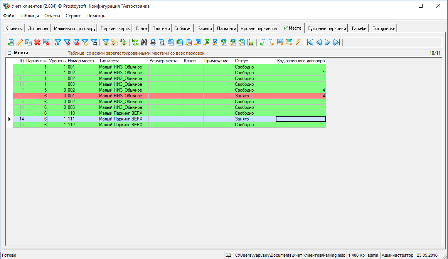Open the binoculars search tool

pyautogui.click(x=144, y=42)
